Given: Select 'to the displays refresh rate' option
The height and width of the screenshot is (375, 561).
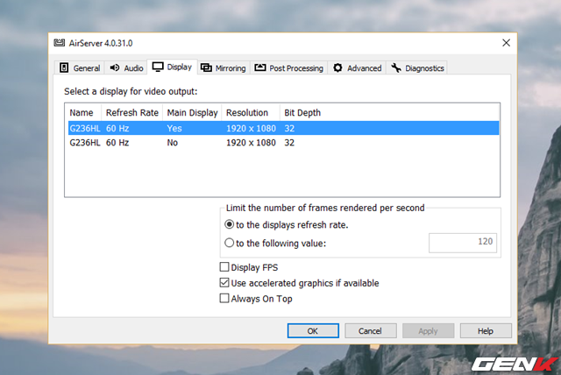Looking at the screenshot, I should tap(230, 225).
